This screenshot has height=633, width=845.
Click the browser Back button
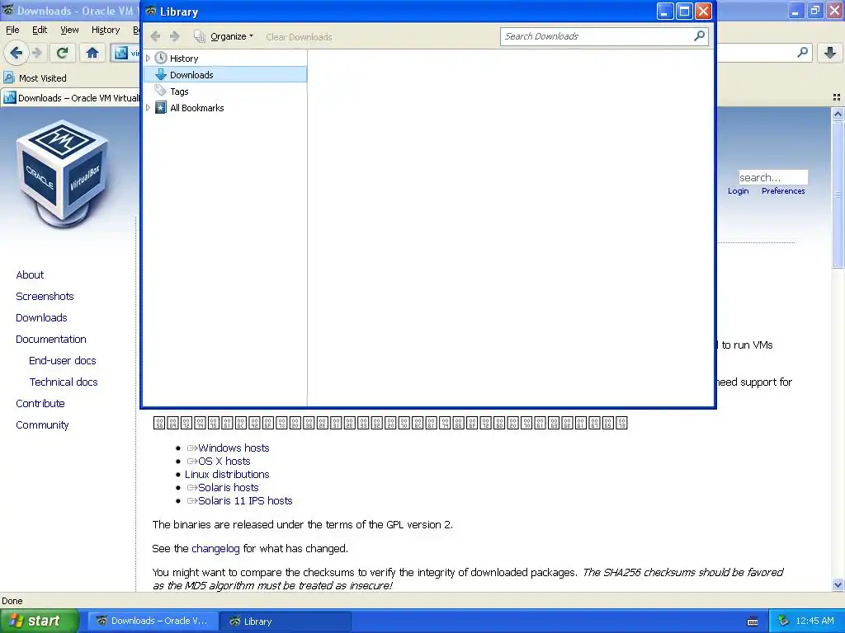pos(17,53)
